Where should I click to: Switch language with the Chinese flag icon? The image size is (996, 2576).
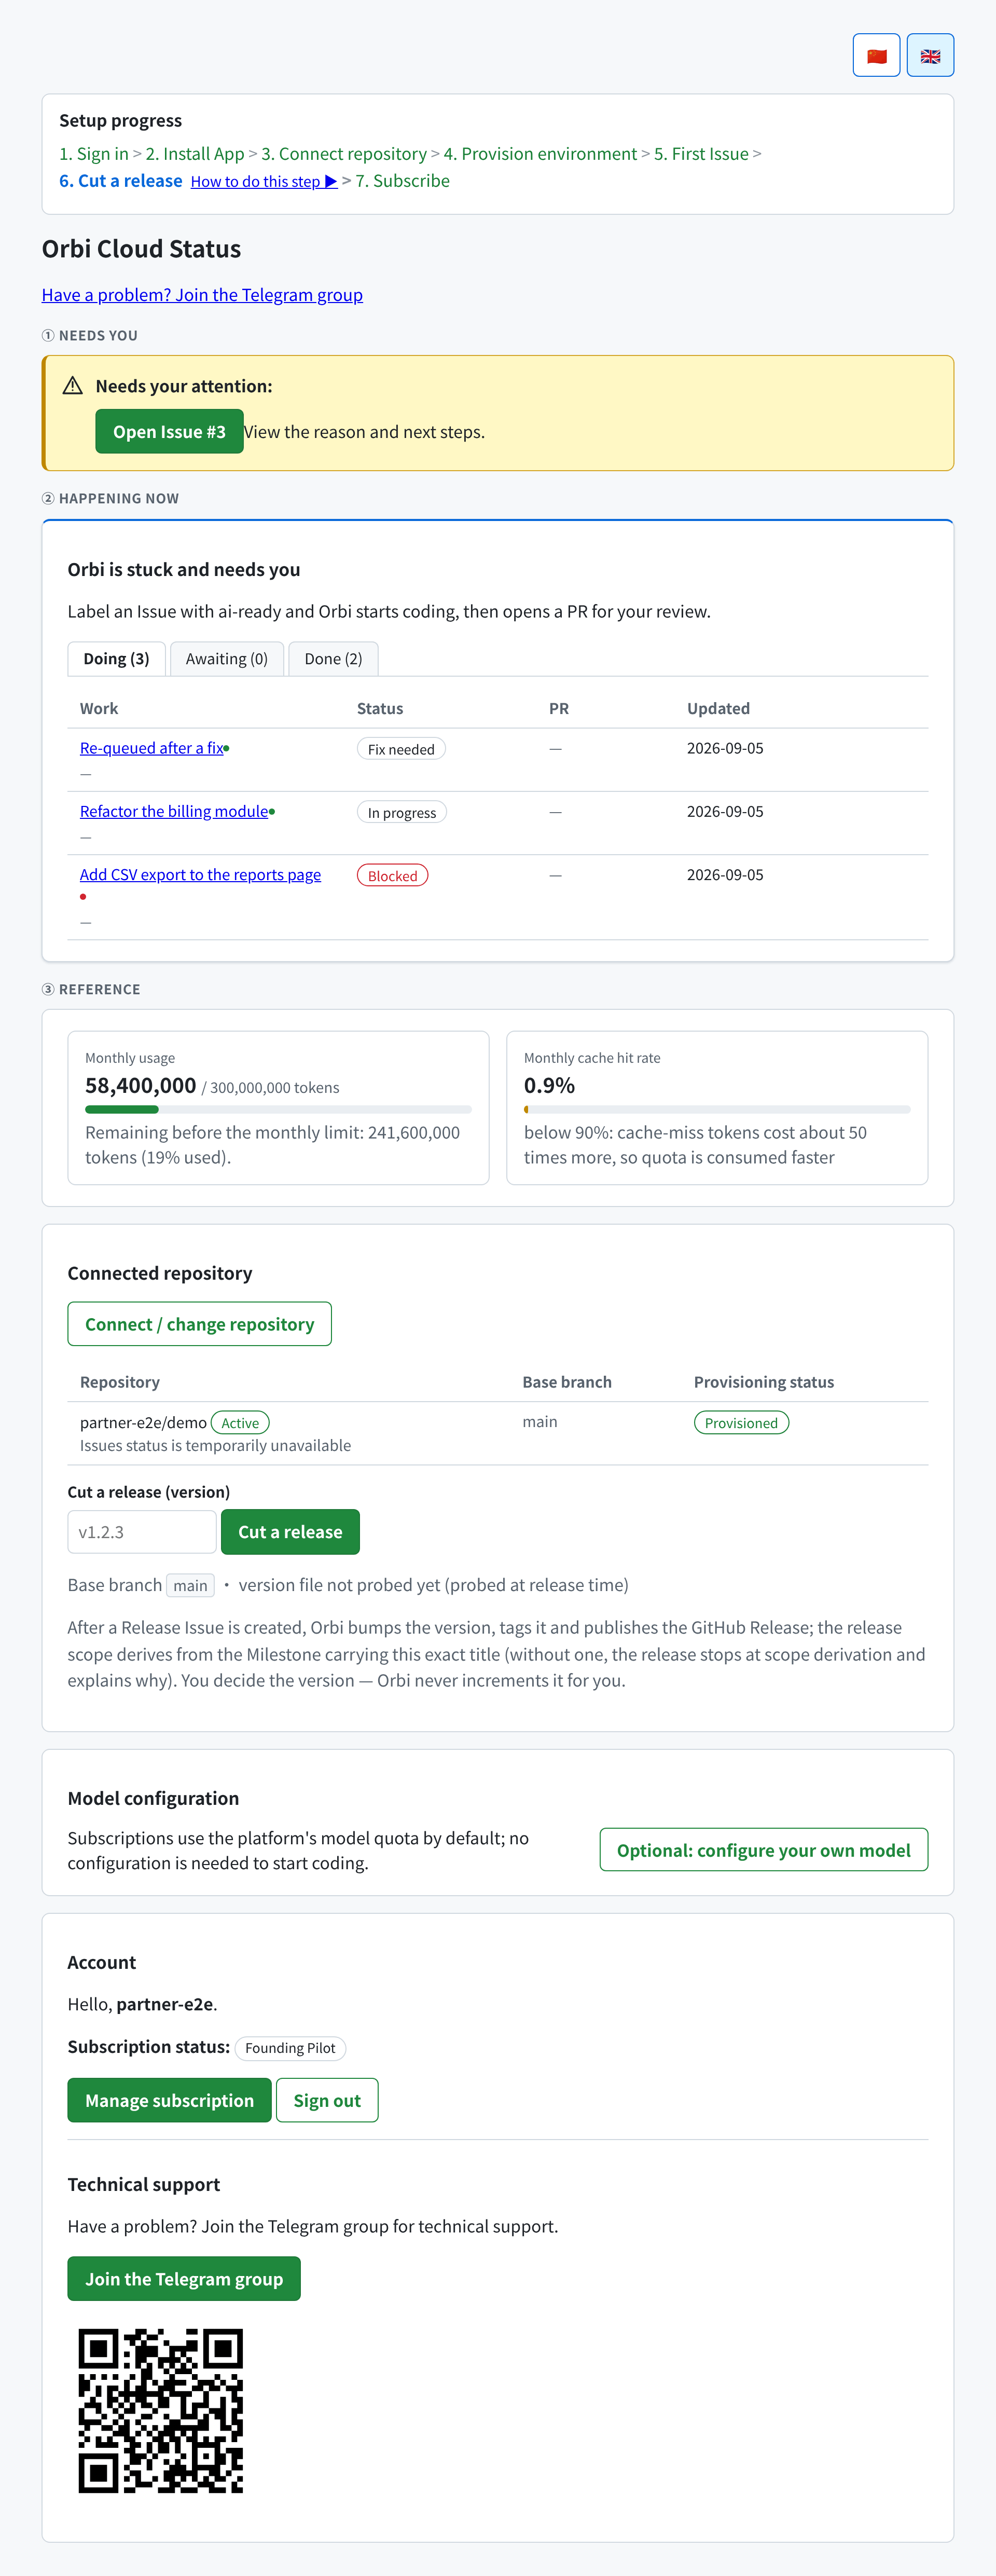(x=876, y=55)
